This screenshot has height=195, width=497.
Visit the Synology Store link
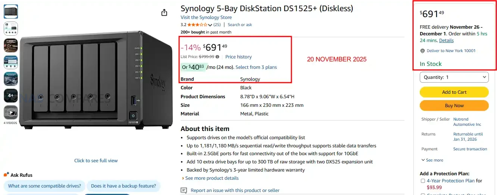(x=206, y=17)
